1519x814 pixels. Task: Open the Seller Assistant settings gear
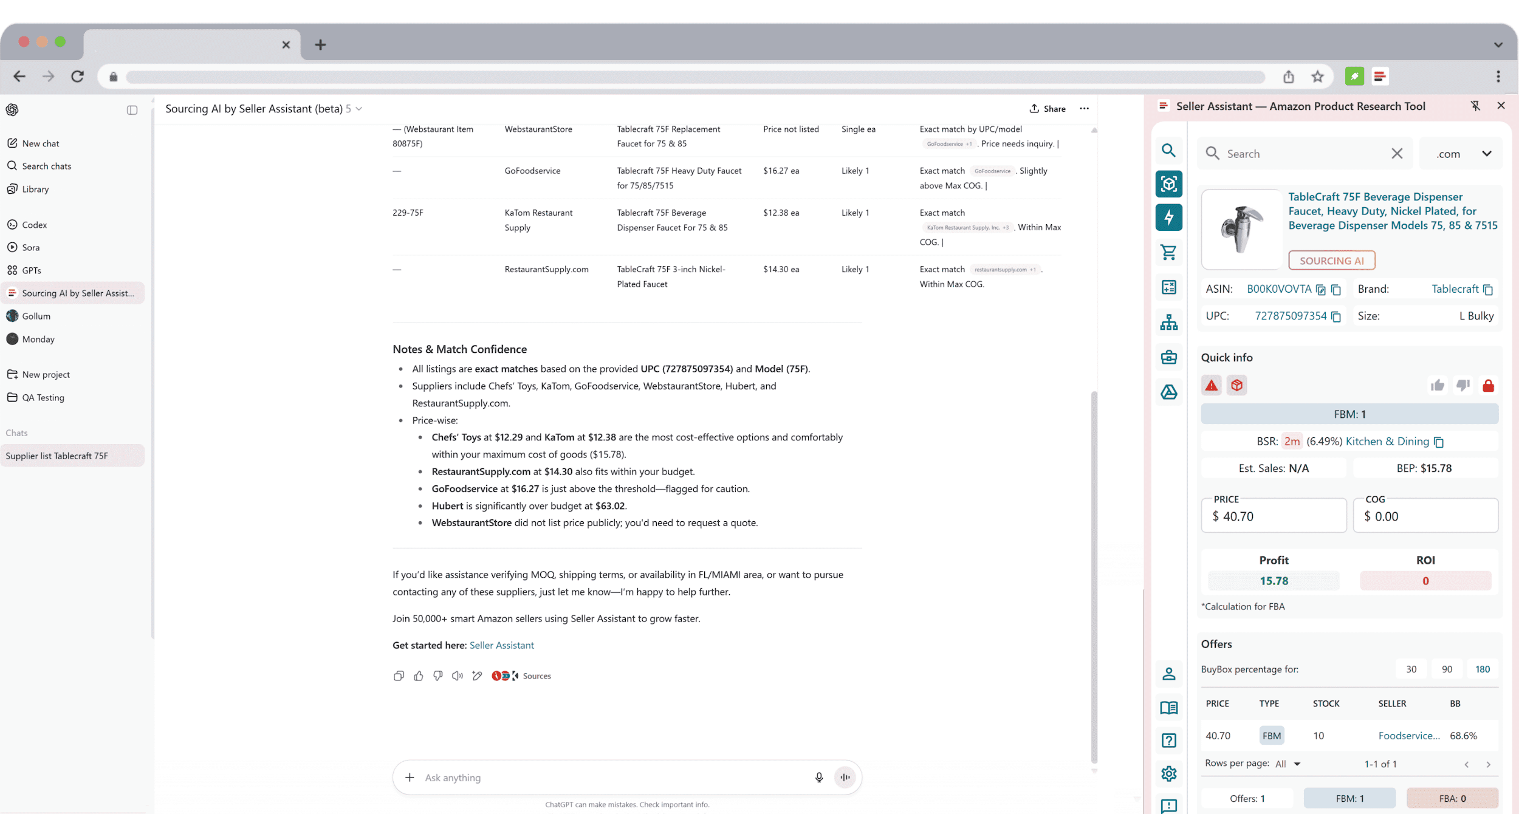tap(1168, 773)
